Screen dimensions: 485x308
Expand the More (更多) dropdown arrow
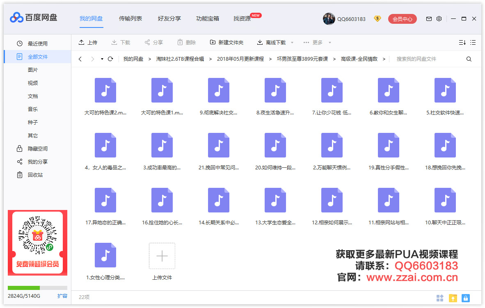330,43
